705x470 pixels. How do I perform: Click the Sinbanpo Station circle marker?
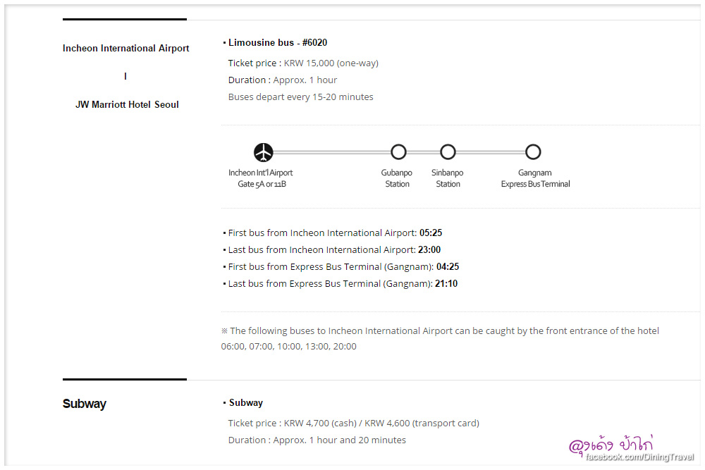pos(448,151)
